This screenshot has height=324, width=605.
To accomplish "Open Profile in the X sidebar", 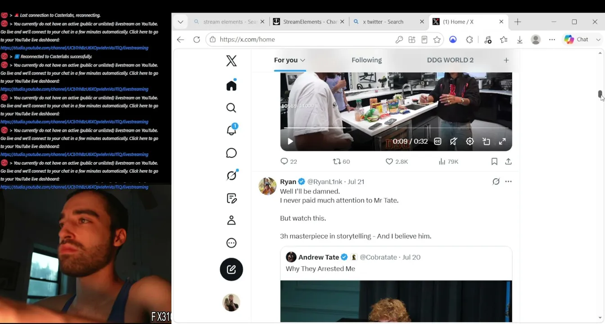I will (x=231, y=220).
